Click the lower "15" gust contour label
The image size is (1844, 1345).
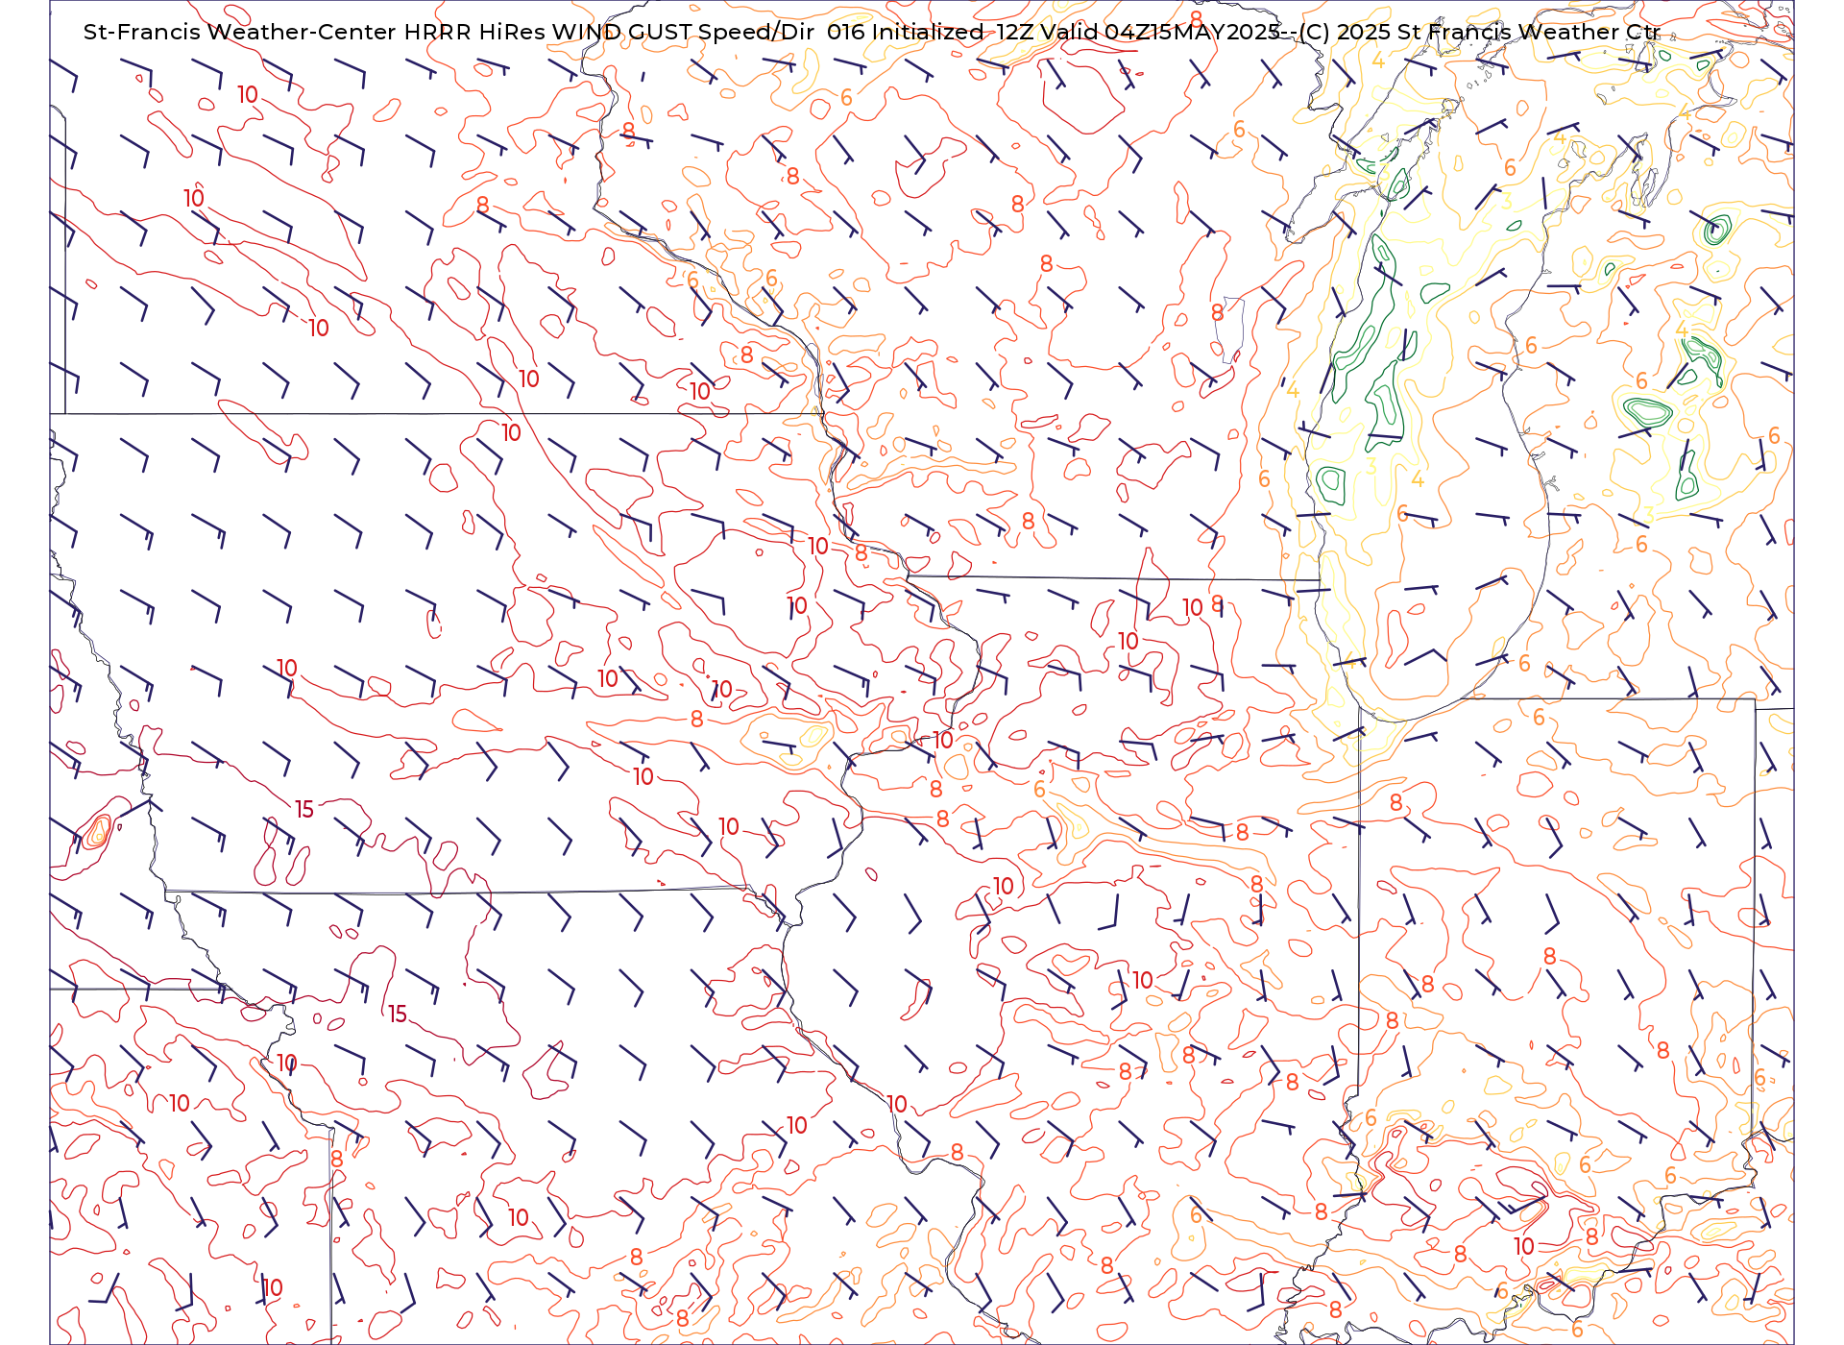click(x=398, y=1014)
